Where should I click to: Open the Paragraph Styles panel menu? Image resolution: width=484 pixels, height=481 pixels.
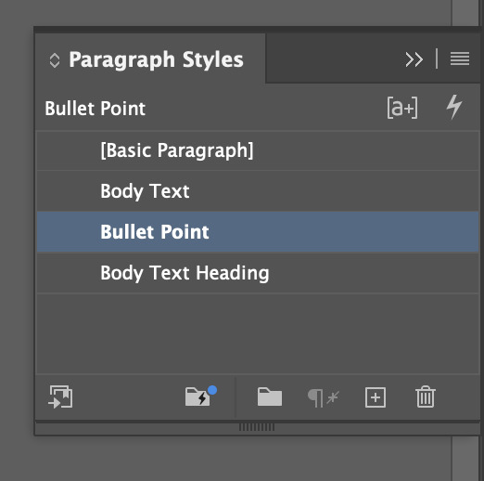460,58
